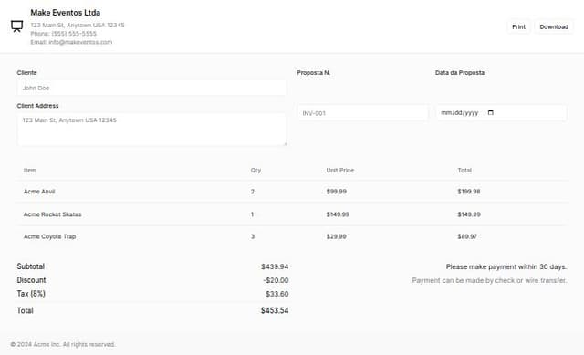
Task: Click the Data da Proposta date field
Action: 501,113
